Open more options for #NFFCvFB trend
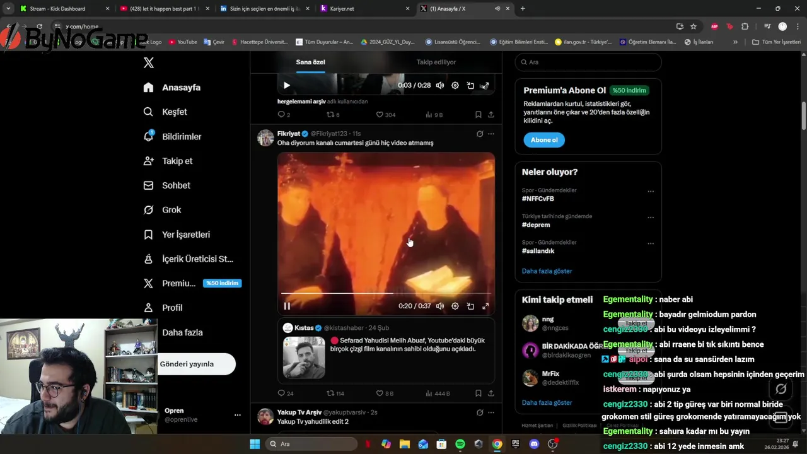 [651, 192]
